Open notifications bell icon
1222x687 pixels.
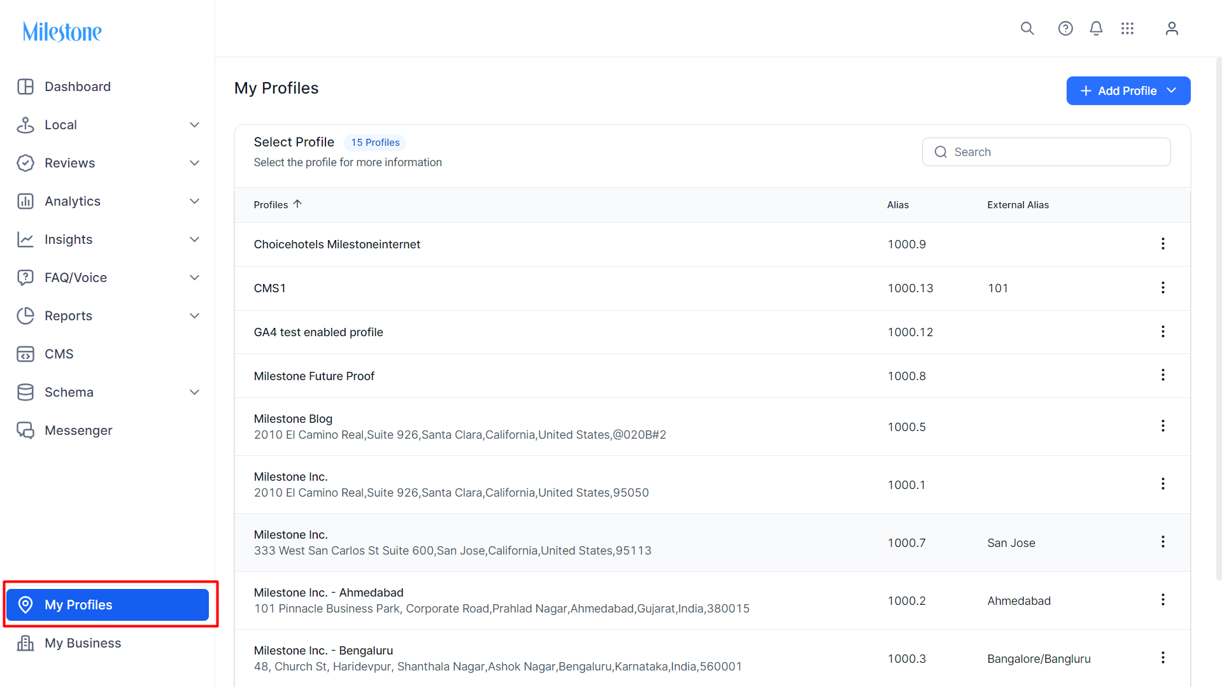[1096, 29]
